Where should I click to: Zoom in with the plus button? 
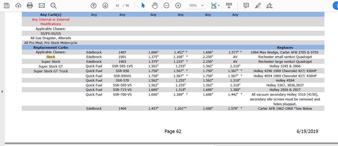pos(178,6)
